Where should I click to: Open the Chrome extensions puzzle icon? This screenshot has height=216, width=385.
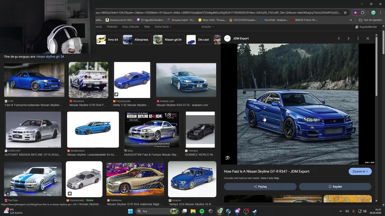[x=363, y=13]
